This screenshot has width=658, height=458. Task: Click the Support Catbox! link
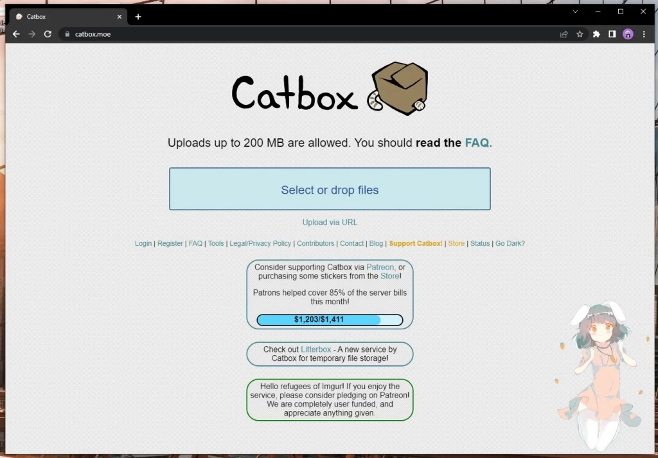(416, 243)
